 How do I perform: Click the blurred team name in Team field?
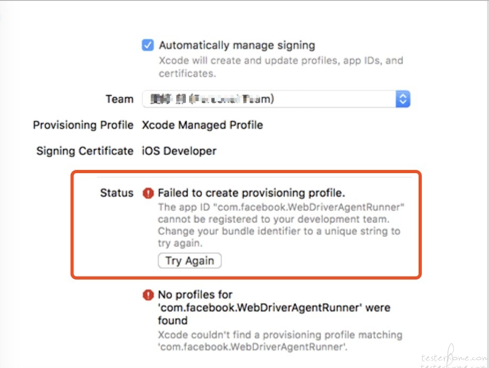[x=212, y=99]
